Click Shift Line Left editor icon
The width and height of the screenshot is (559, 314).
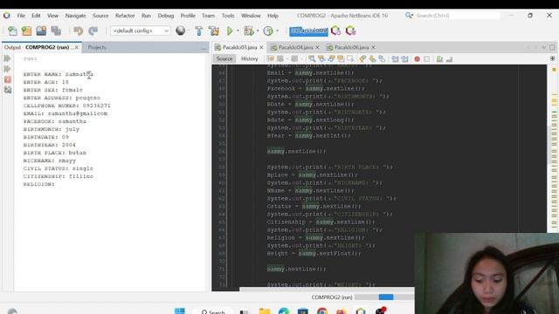(395, 58)
